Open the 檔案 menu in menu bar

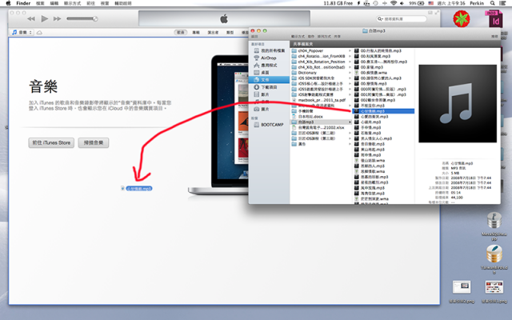tap(40, 3)
